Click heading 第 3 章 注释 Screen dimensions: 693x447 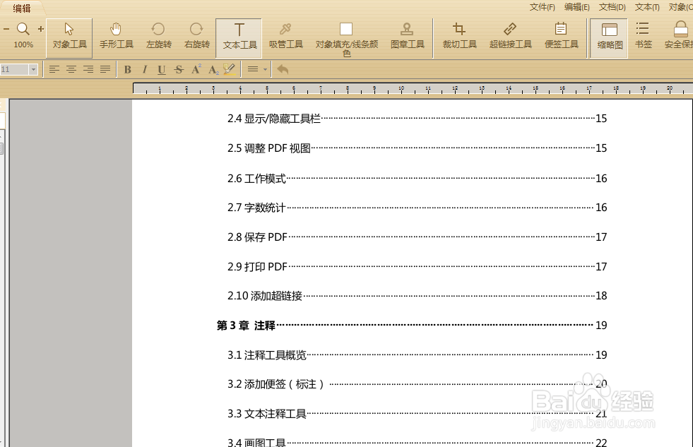(246, 326)
